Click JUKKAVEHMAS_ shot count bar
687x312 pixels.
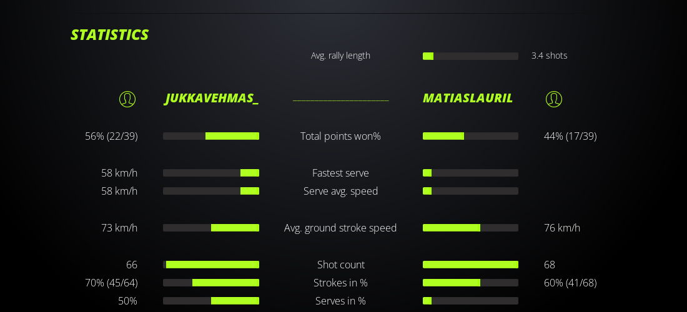tap(211, 265)
